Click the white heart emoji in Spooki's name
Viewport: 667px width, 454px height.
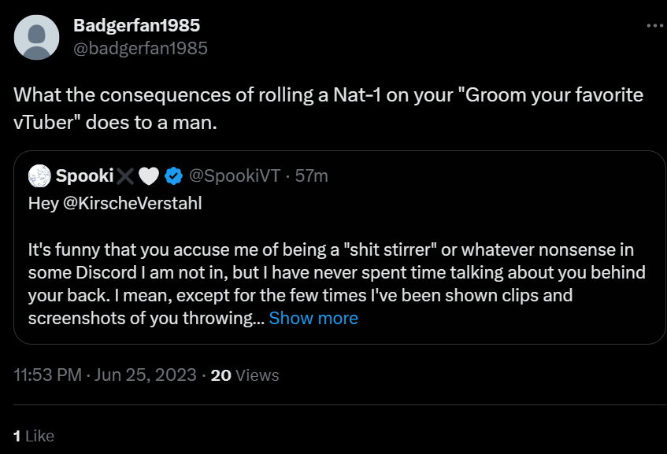149,176
